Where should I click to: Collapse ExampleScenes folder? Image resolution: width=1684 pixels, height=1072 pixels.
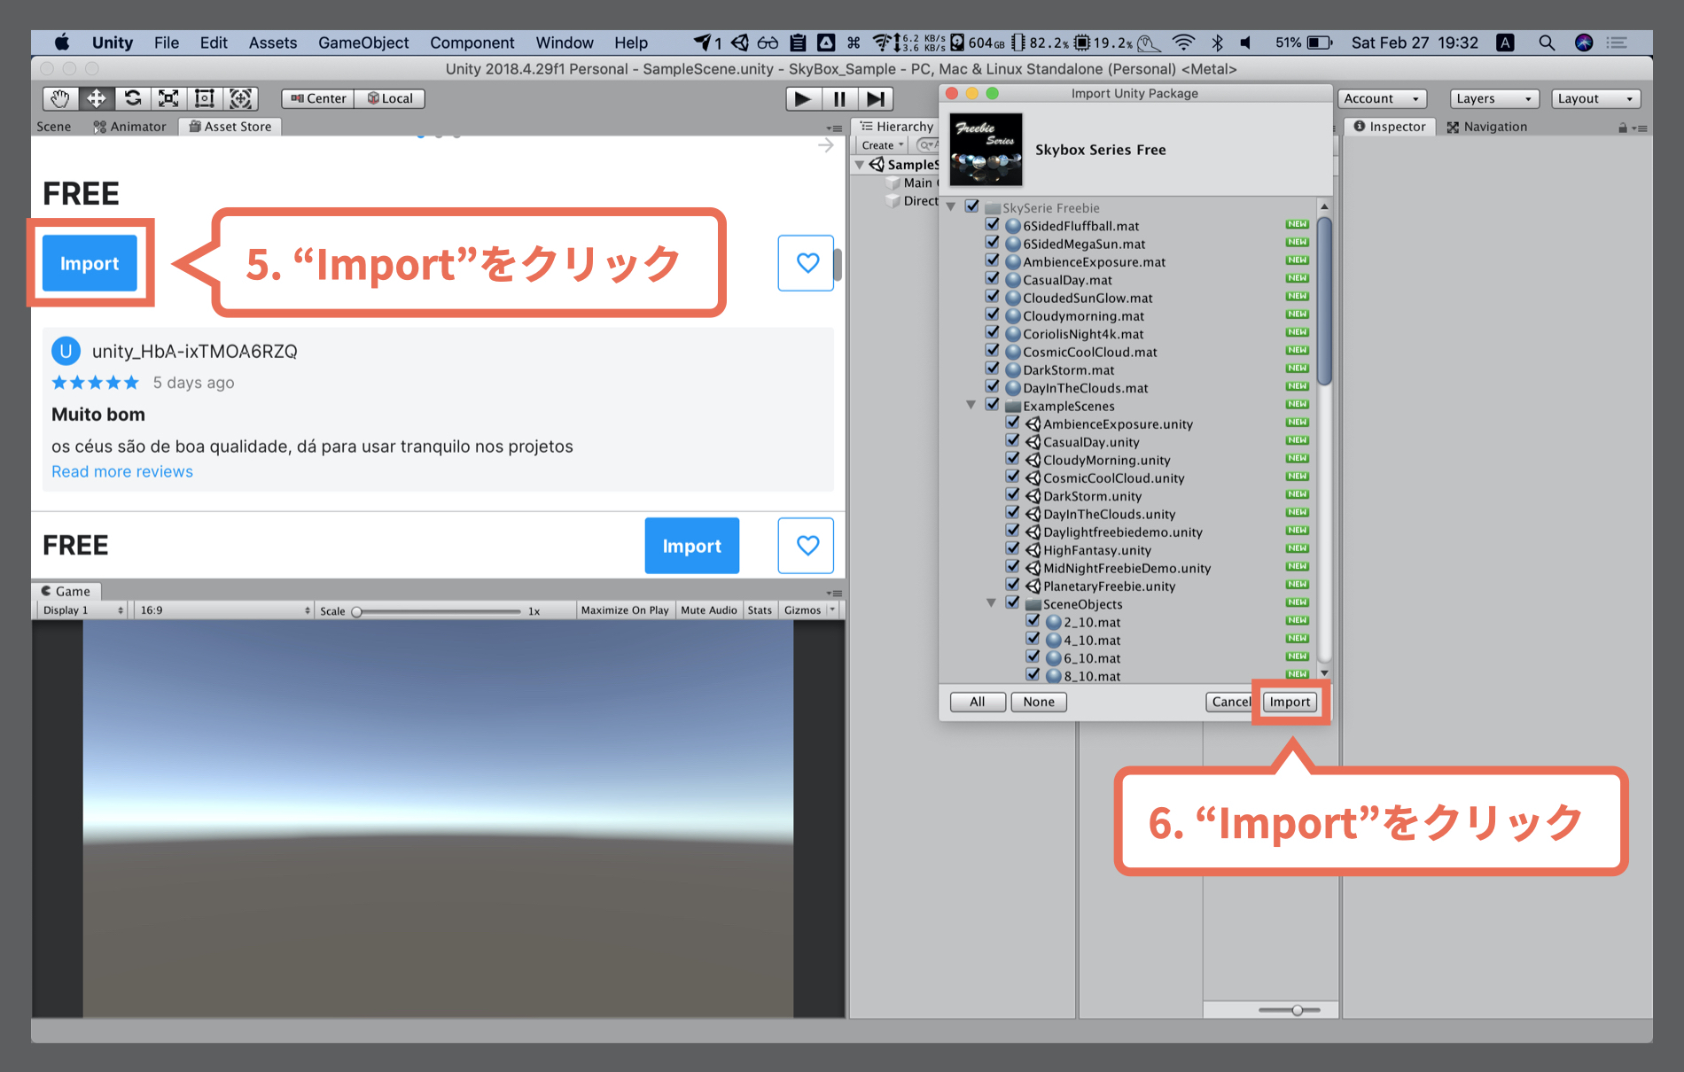coord(971,405)
